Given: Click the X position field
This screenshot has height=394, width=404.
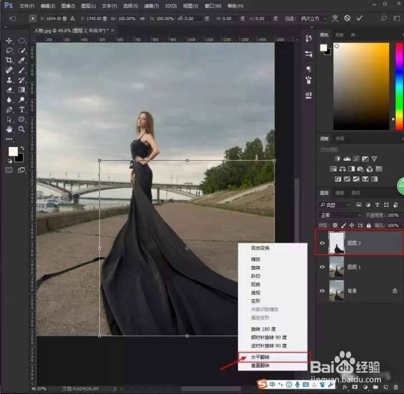Looking at the screenshot, I should [56, 18].
